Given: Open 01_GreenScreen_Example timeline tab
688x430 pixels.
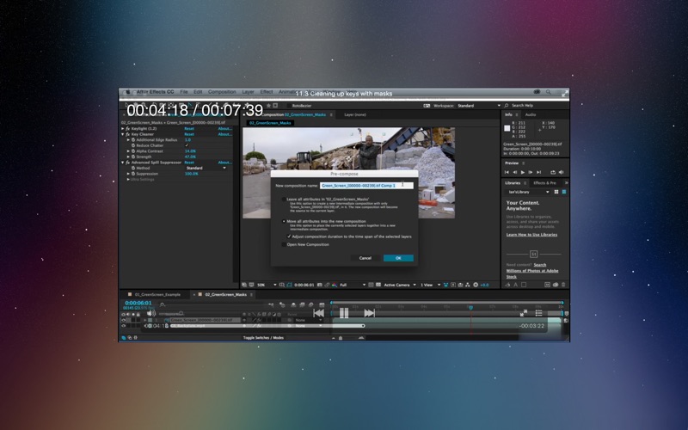Looking at the screenshot, I should [x=157, y=294].
